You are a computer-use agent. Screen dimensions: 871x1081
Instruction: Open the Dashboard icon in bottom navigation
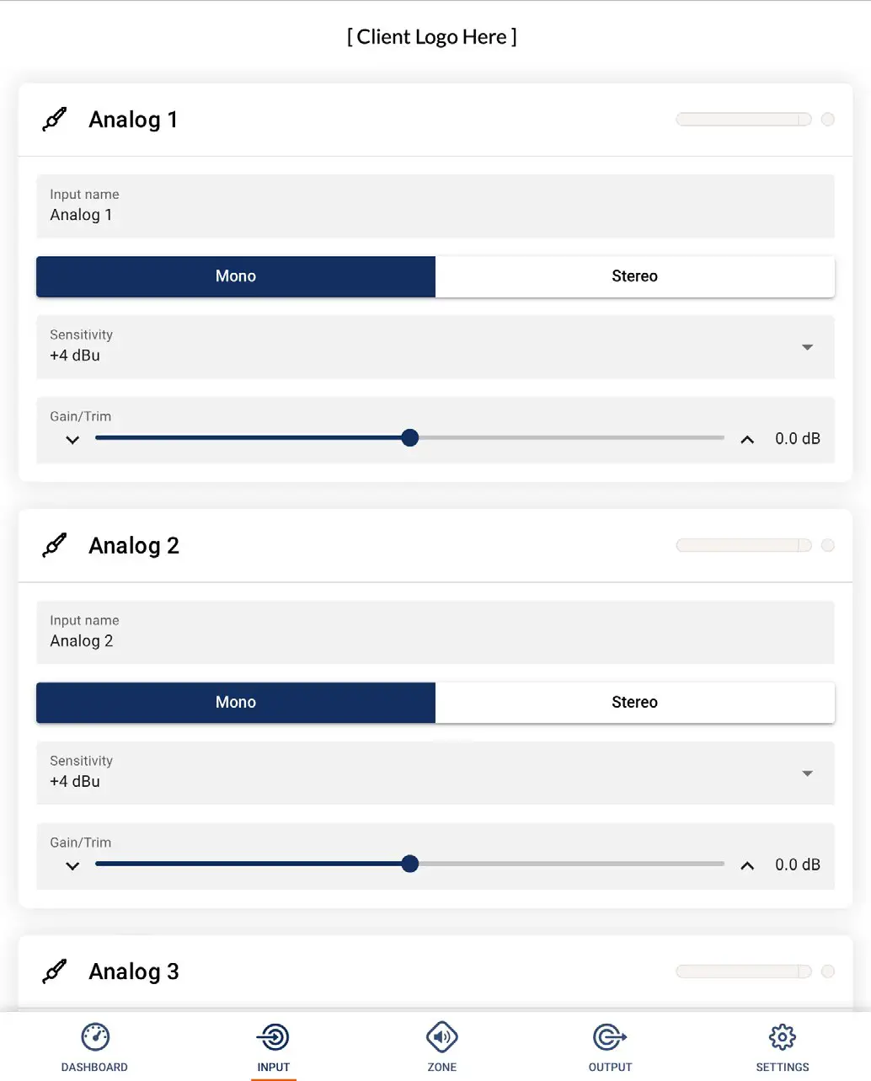pyautogui.click(x=95, y=1038)
